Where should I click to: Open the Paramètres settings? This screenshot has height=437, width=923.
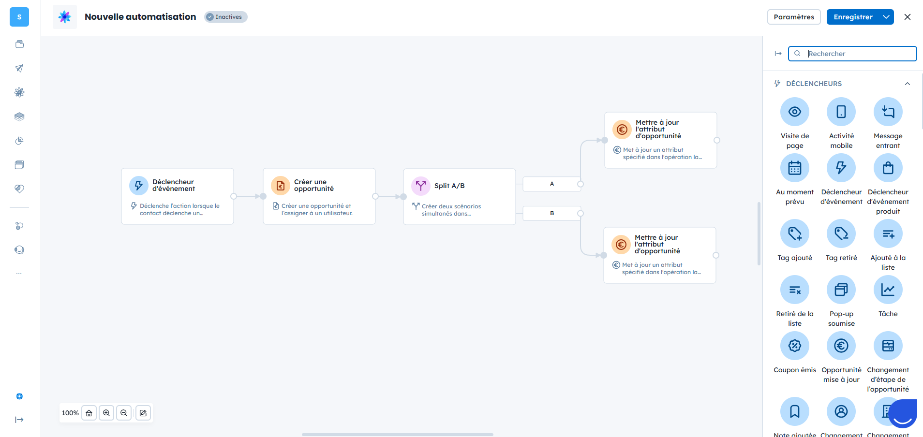794,17
